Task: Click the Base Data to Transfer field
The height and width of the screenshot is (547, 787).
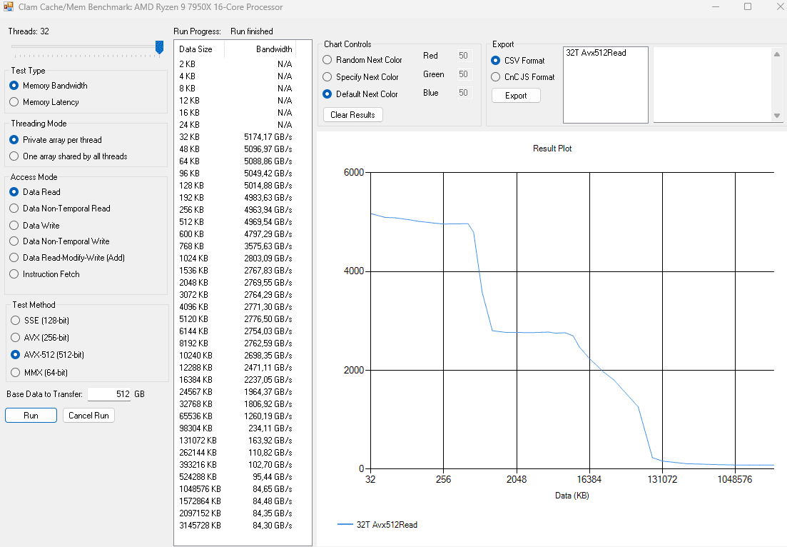Action: coord(109,393)
